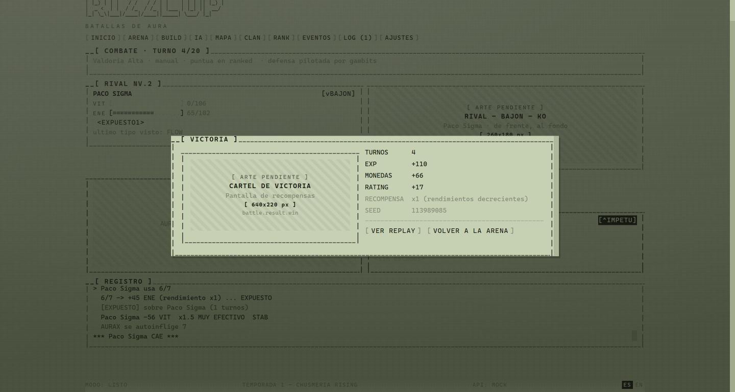This screenshot has height=392, width=735.
Task: Click the TEMPORADA 1 footer text
Action: [300, 385]
